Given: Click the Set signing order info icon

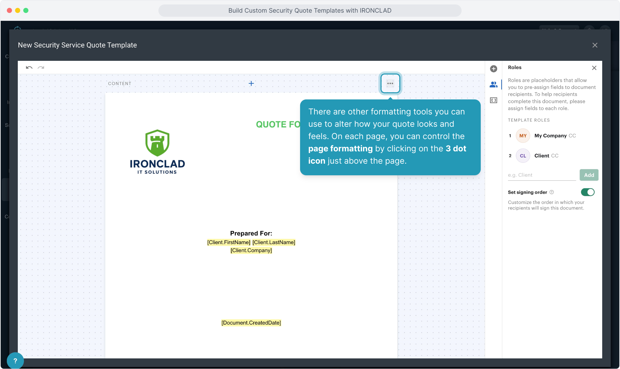Looking at the screenshot, I should [552, 192].
